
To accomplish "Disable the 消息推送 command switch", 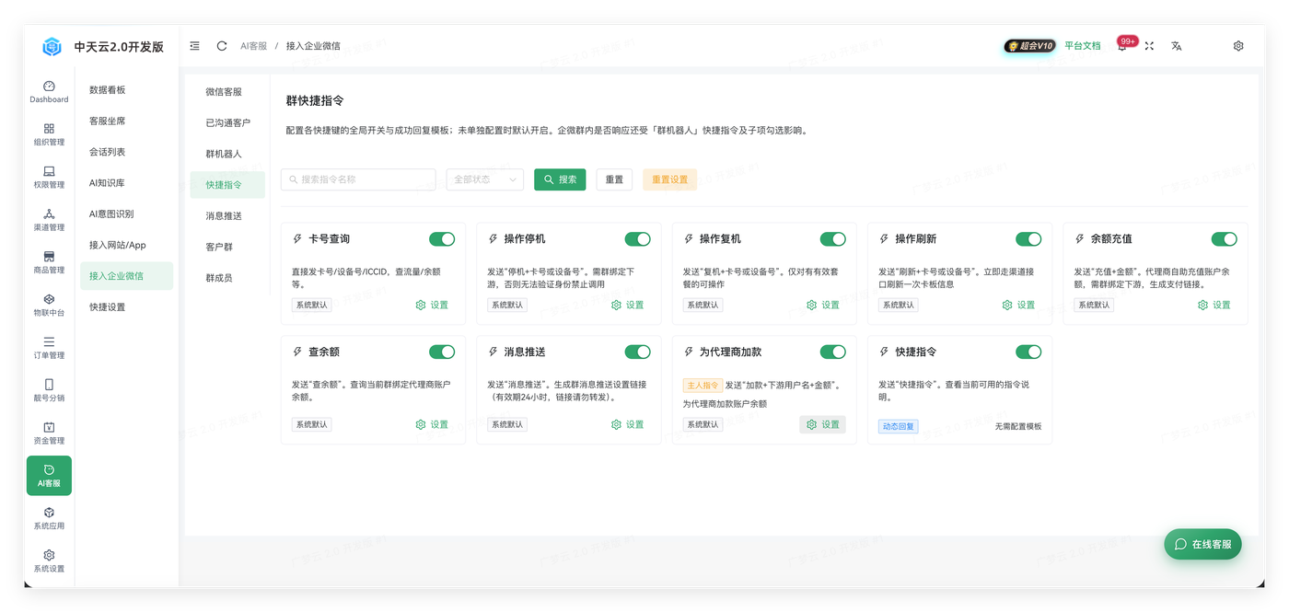I will click(637, 352).
